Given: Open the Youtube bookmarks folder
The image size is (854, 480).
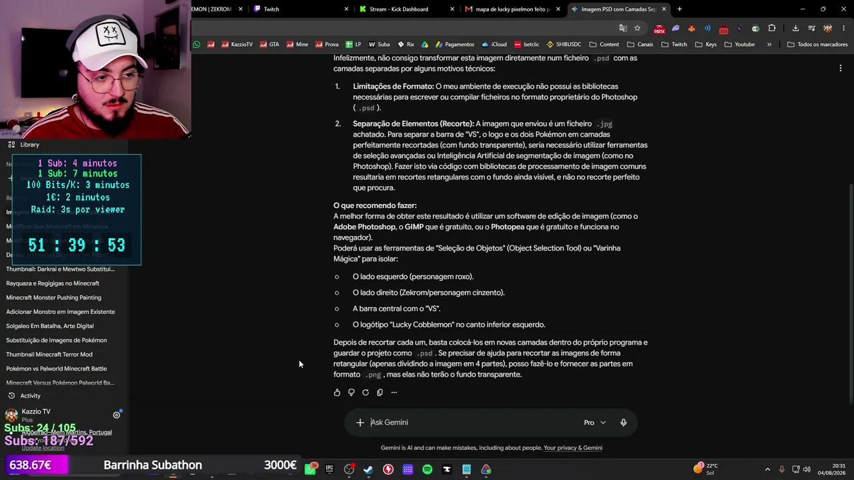Looking at the screenshot, I should pyautogui.click(x=739, y=45).
